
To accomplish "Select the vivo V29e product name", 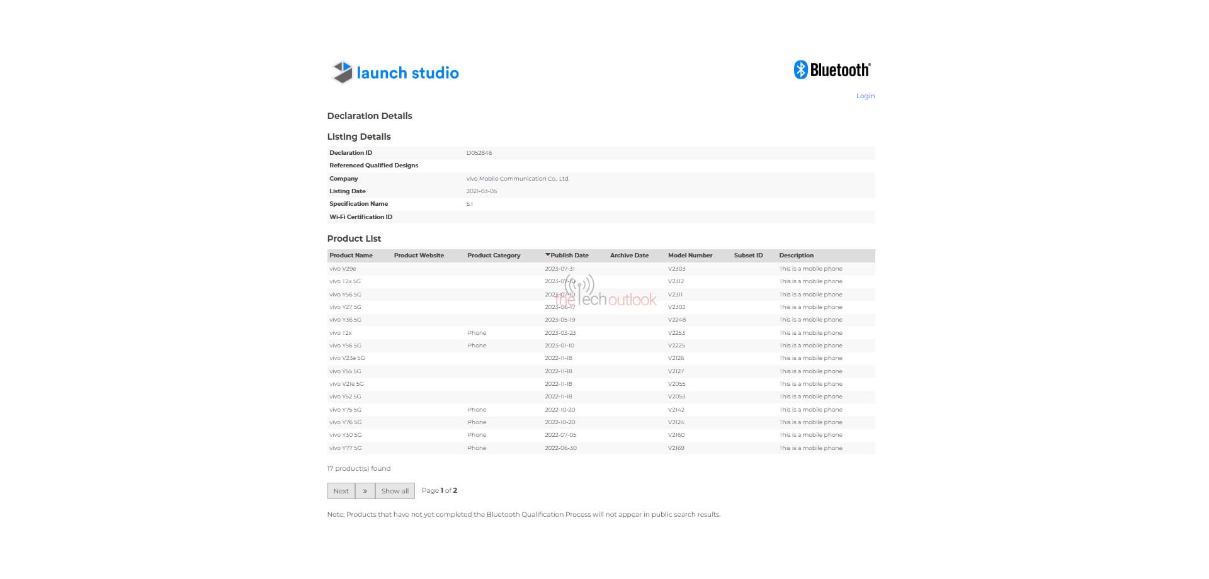I will pyautogui.click(x=343, y=269).
